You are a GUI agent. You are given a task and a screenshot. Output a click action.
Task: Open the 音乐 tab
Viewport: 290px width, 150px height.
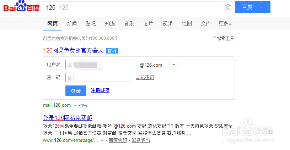[x=129, y=23]
